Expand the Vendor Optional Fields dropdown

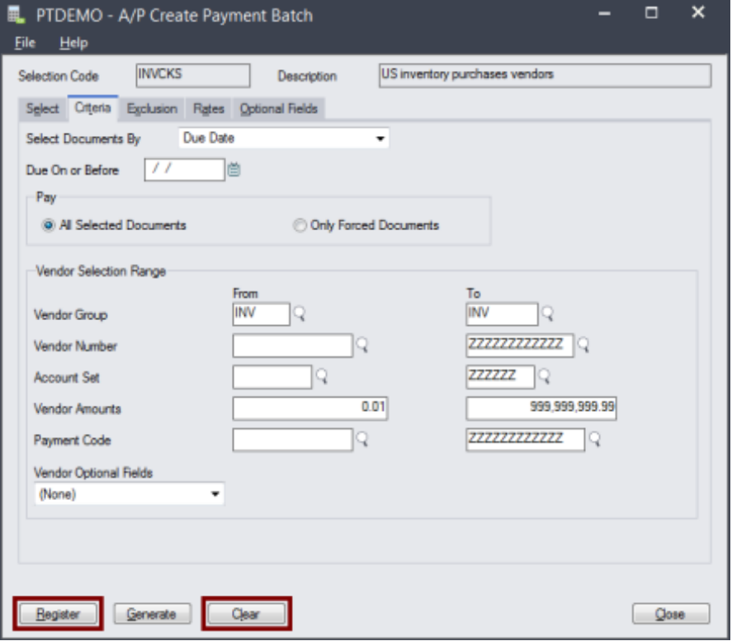(x=215, y=494)
